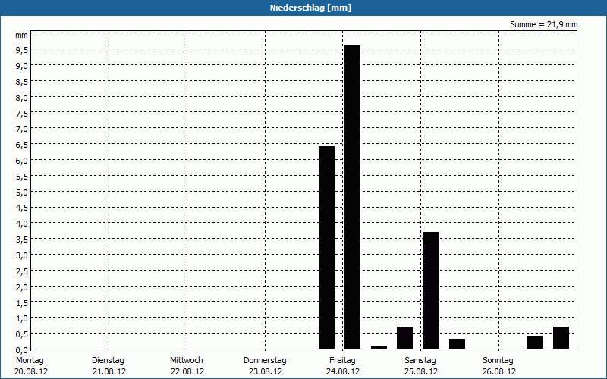Click the Freitag axis label

point(342,360)
